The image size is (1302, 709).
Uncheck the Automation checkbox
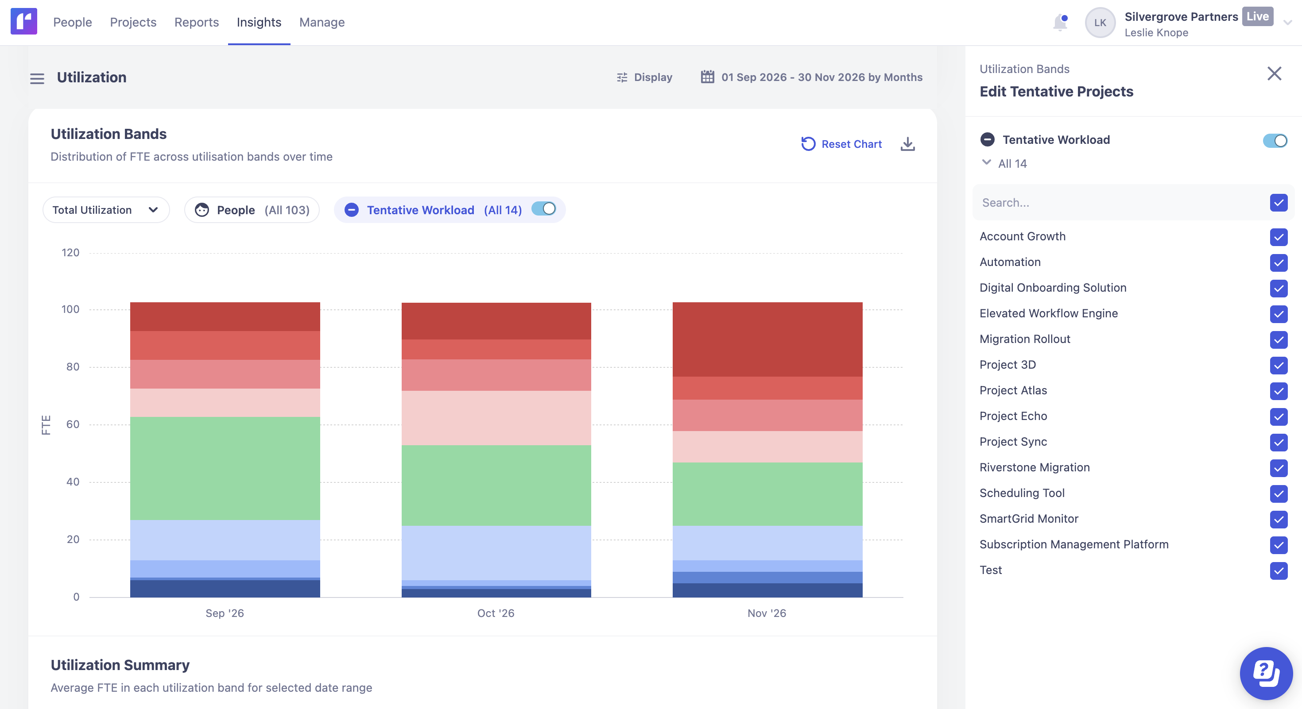[1278, 262]
